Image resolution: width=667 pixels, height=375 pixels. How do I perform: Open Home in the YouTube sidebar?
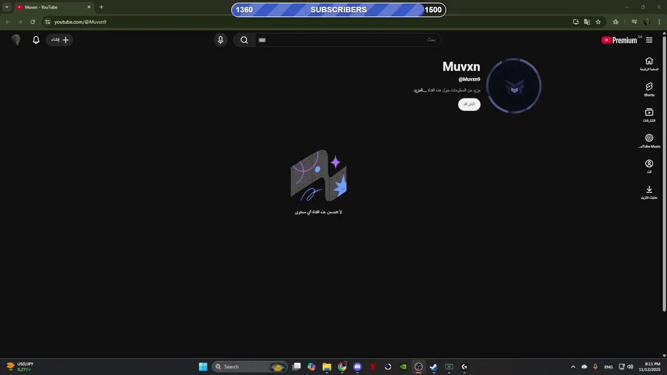click(649, 64)
